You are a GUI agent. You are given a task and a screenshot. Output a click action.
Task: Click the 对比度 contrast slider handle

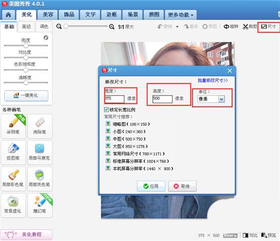click(x=26, y=57)
